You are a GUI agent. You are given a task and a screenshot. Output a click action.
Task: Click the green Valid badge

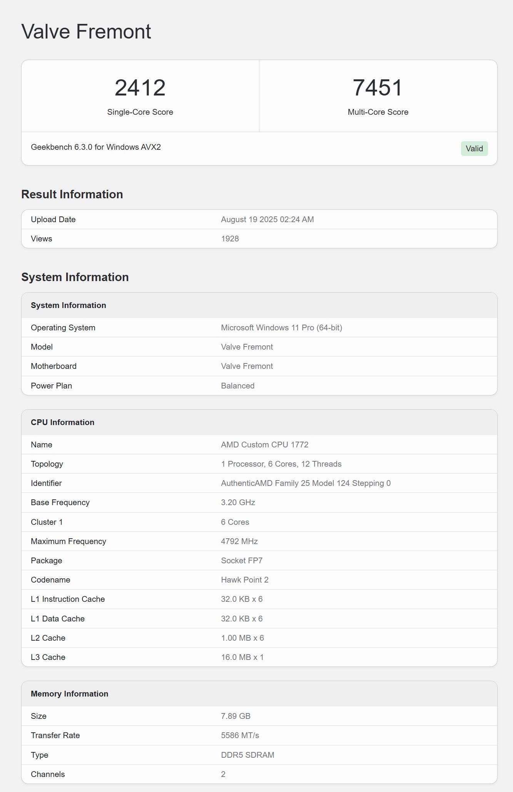(474, 149)
